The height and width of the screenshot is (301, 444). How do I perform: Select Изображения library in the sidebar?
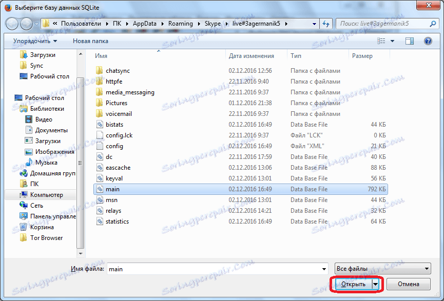click(x=50, y=151)
